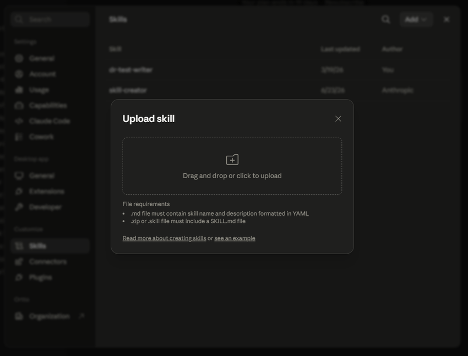The image size is (468, 356).
Task: Click the search magnifier icon in Skills header
Action: pyautogui.click(x=385, y=19)
